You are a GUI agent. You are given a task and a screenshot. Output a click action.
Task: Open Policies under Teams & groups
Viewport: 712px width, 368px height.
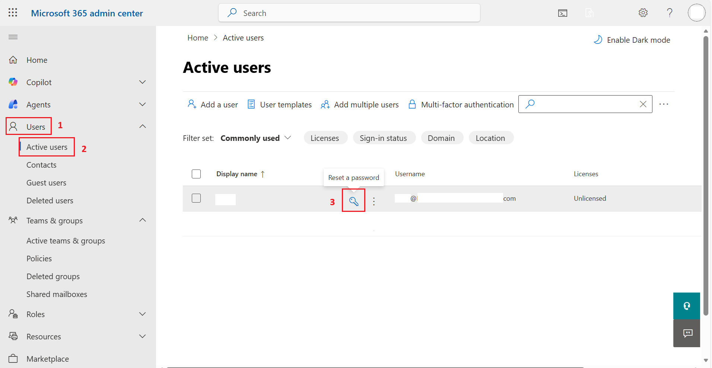tap(39, 259)
